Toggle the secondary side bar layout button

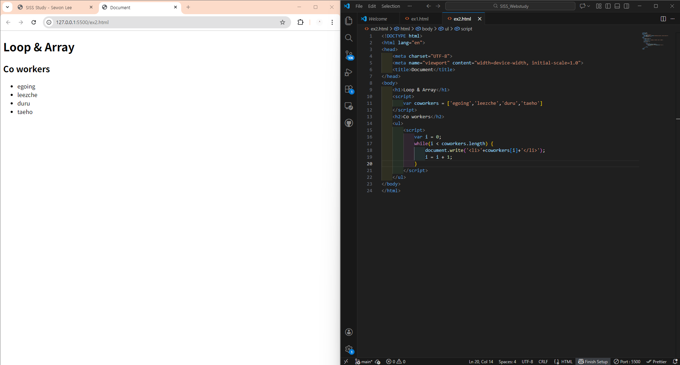(x=626, y=6)
